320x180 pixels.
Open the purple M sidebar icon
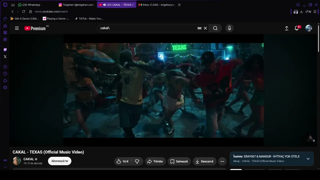click(5, 39)
